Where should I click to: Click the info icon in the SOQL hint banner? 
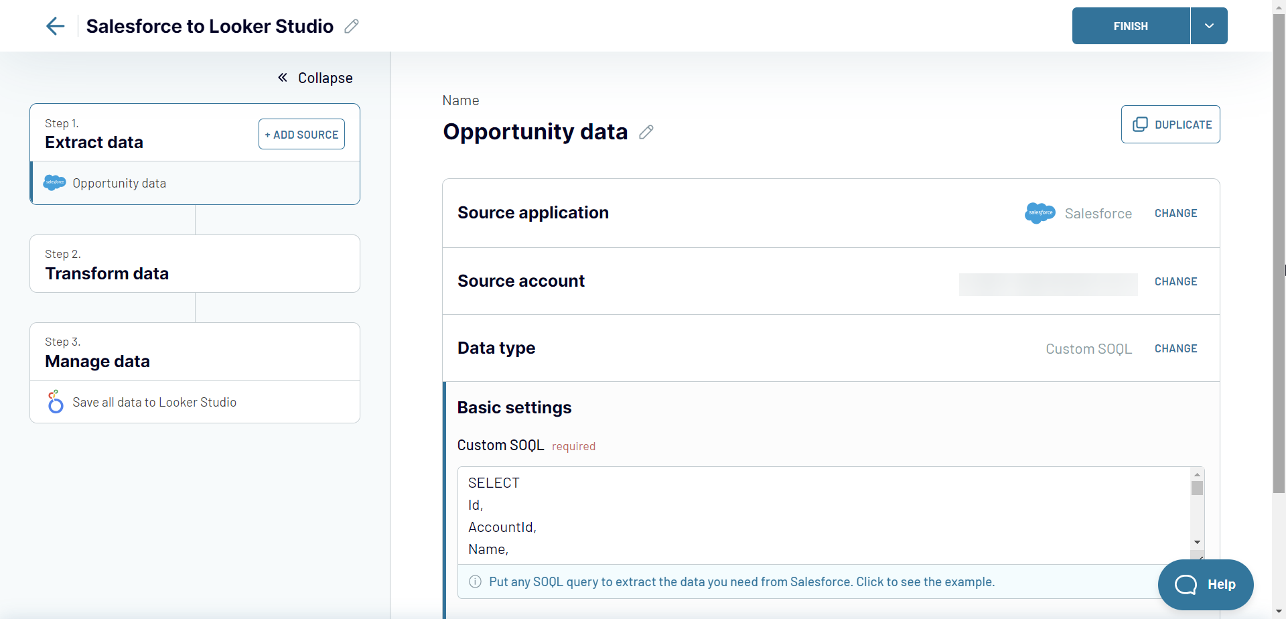(x=475, y=581)
